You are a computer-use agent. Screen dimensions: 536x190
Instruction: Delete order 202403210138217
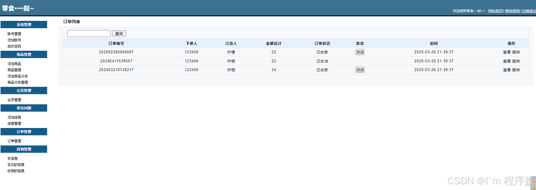tap(516, 70)
